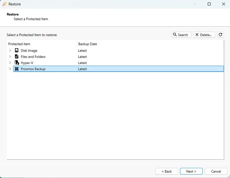
Task: Select the Files and Folders document icon
Action: click(17, 56)
